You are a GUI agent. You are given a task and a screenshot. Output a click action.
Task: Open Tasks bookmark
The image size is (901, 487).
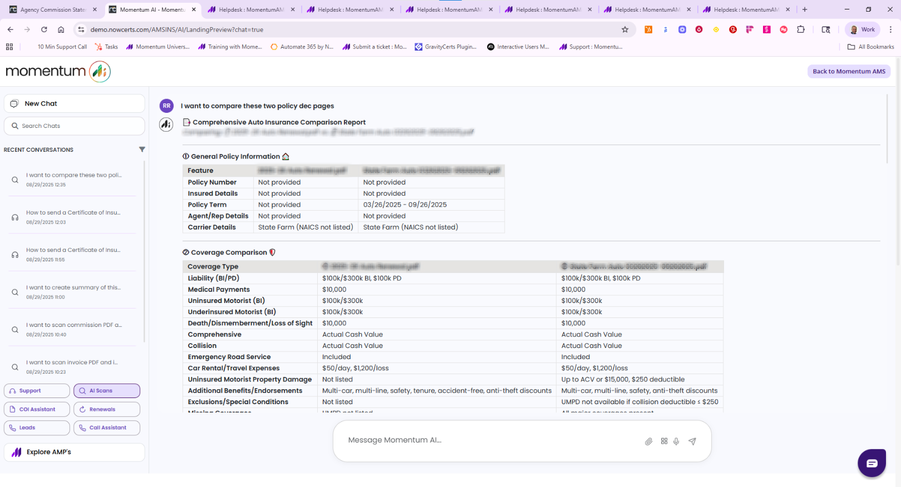[x=106, y=47]
